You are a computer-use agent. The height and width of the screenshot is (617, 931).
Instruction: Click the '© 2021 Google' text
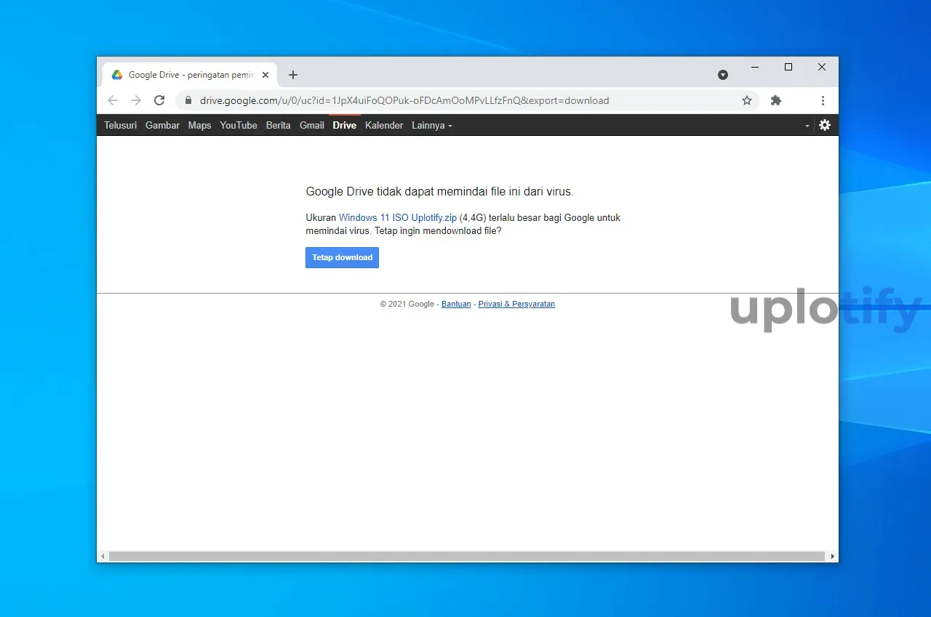point(407,304)
